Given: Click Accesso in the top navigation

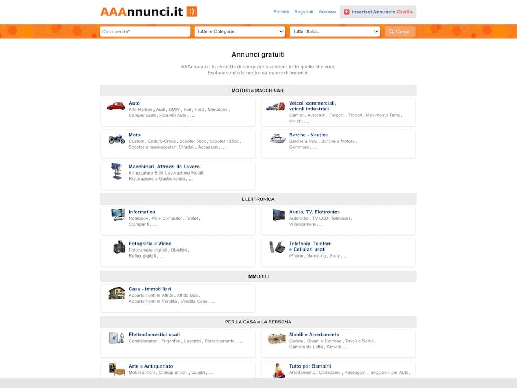Looking at the screenshot, I should [x=327, y=12].
